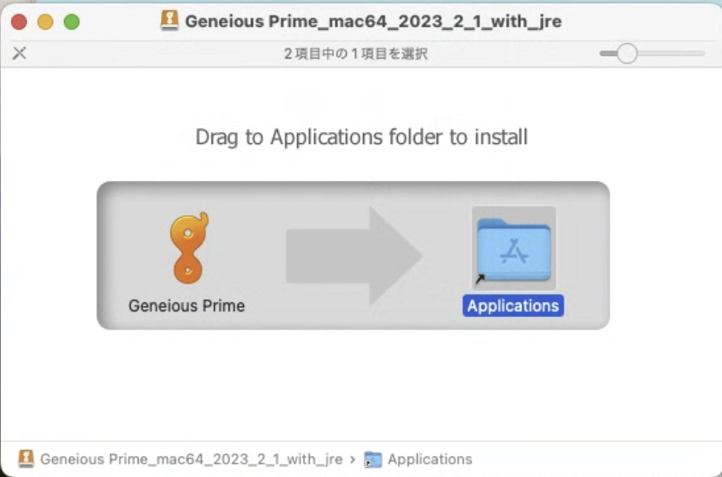This screenshot has width=722, height=477.
Task: Minimize the window with the yellow button
Action: tap(45, 22)
